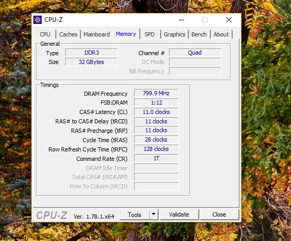Viewport: 291px width, 241px height.
Task: Switch to the Caches tab
Action: (68, 34)
